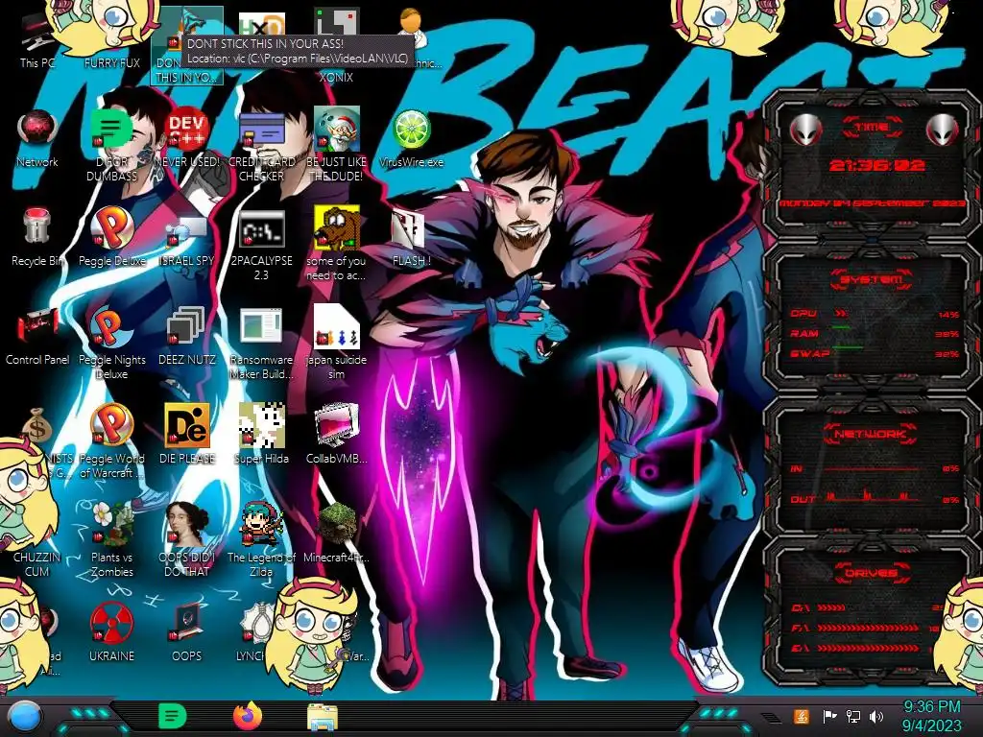Viewport: 983px width, 737px height.
Task: Open the green pinned app on taskbar
Action: [173, 716]
